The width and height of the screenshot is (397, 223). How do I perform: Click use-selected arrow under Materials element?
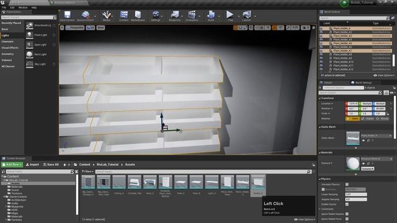point(364,164)
